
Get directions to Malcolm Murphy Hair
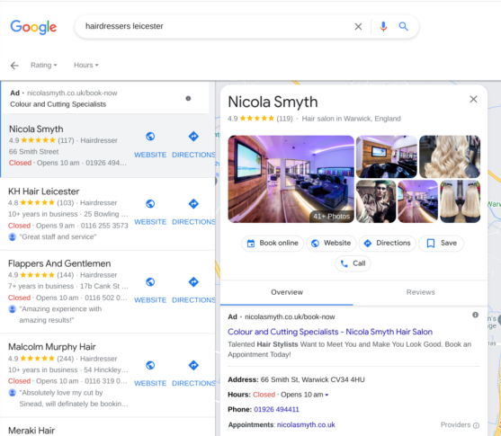pos(193,365)
